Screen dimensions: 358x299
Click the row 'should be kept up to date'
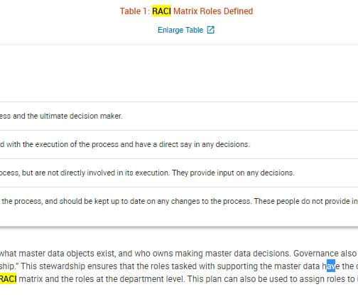[x=179, y=207]
